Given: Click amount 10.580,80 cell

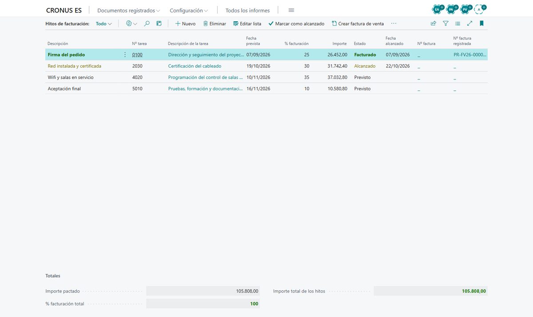Looking at the screenshot, I should click(337, 89).
